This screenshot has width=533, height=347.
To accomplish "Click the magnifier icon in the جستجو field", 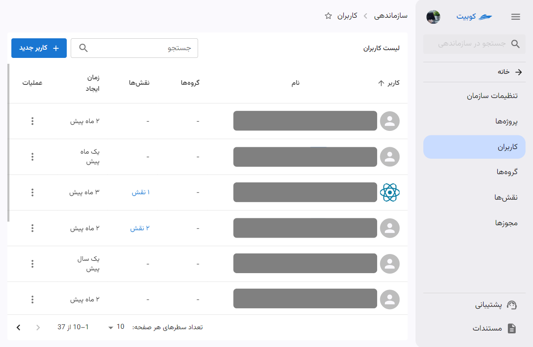I will pos(83,48).
